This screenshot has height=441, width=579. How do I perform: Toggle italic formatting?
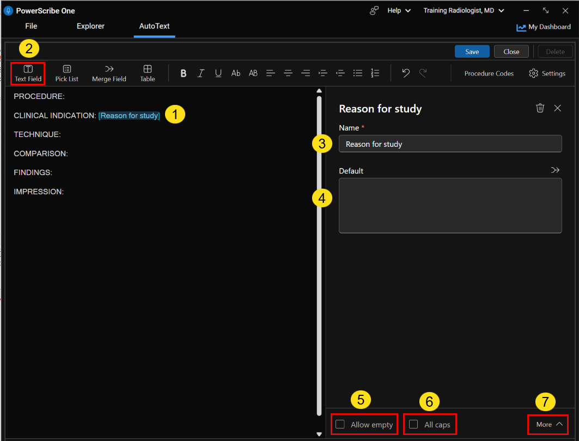tap(201, 73)
